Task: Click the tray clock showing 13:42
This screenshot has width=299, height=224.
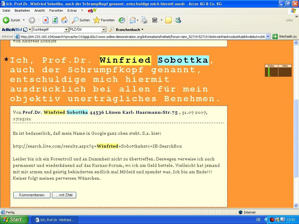Action: point(291,220)
